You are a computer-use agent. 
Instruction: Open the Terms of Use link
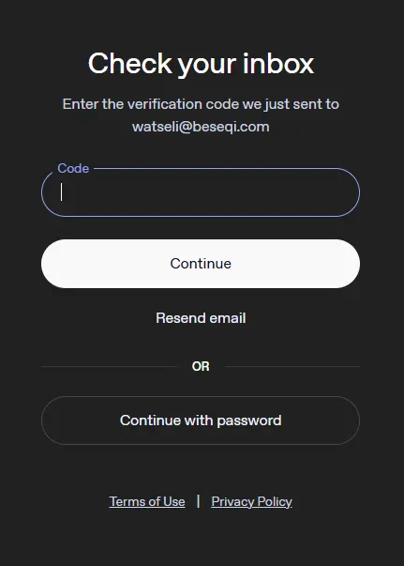147,501
